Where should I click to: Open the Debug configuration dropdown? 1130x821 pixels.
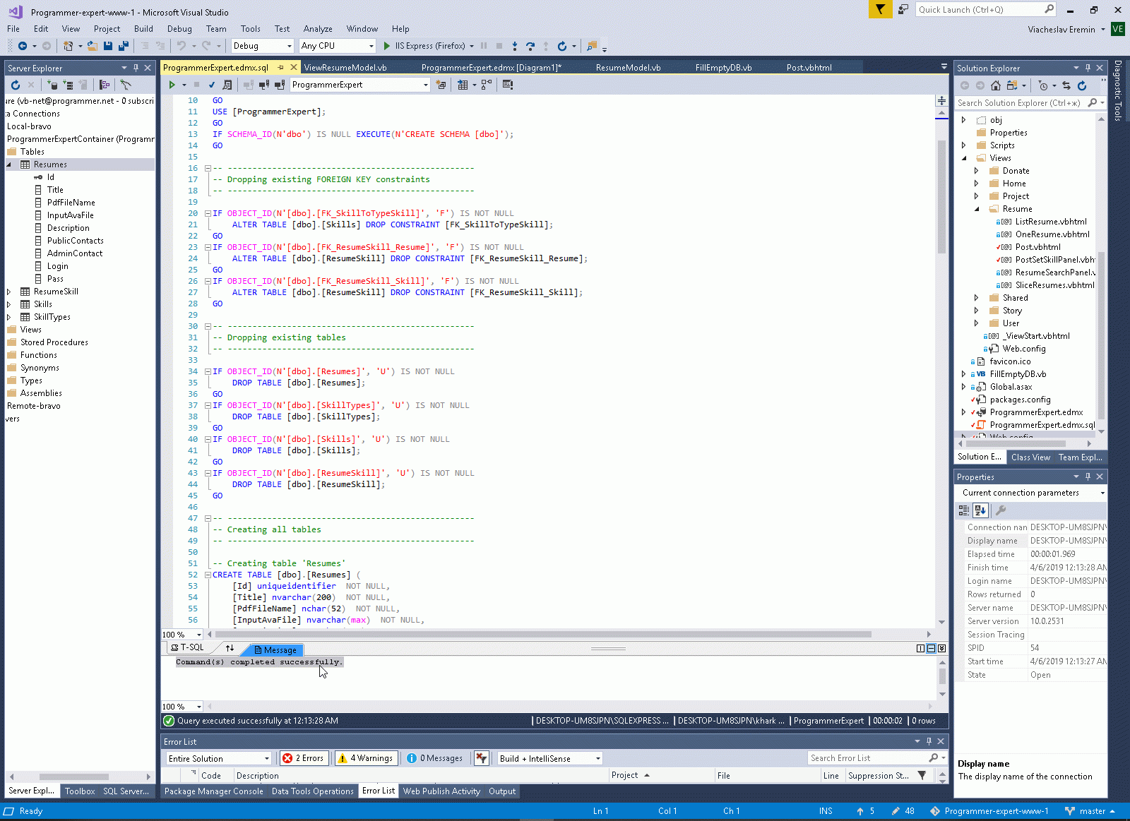(x=262, y=46)
